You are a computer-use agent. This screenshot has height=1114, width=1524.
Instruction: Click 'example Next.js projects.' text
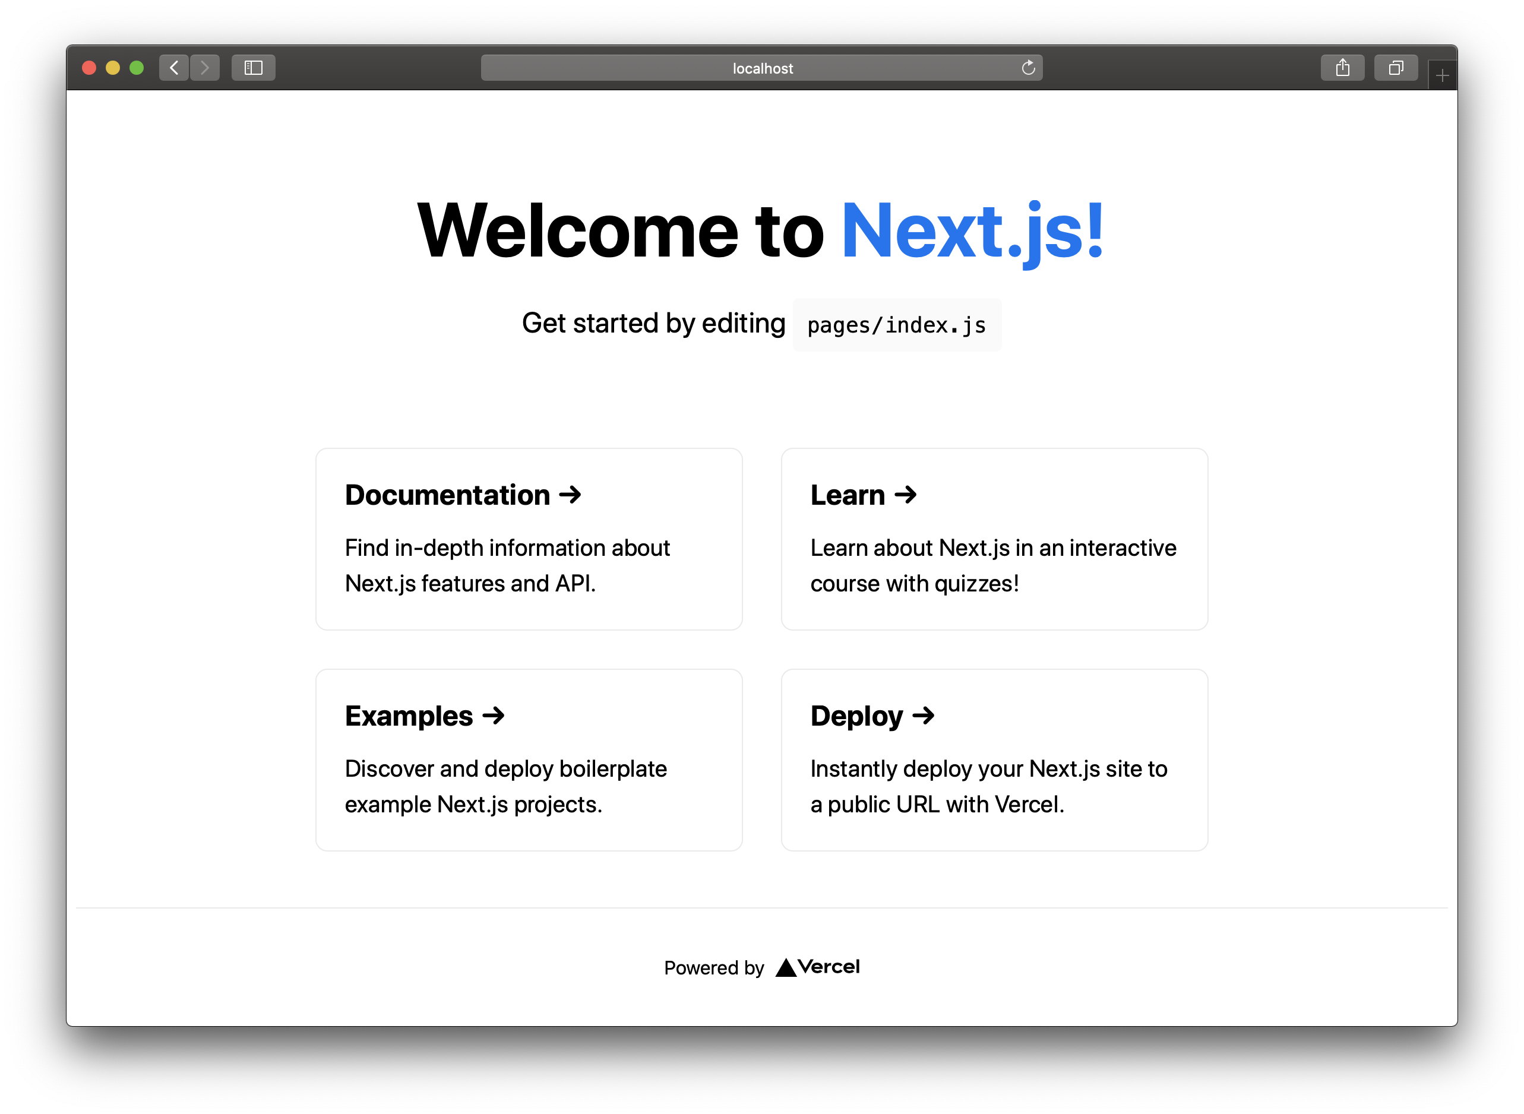(473, 805)
